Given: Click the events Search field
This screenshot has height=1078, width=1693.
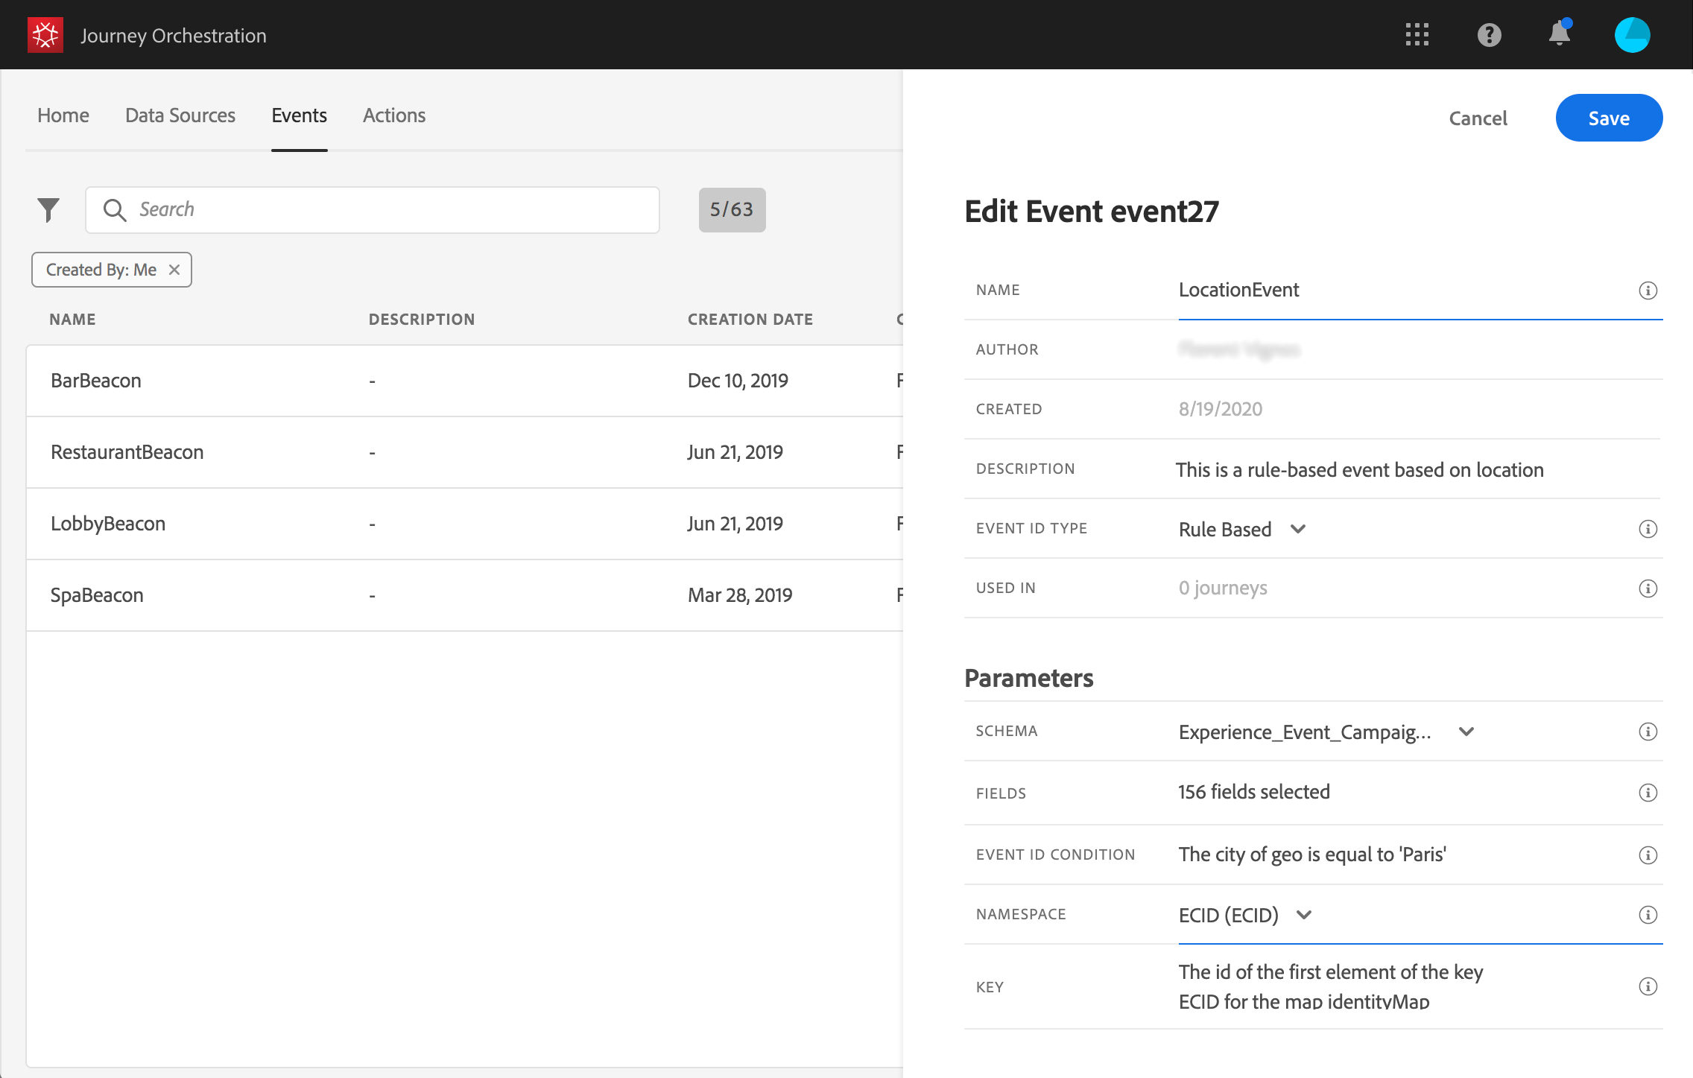Looking at the screenshot, I should click(x=373, y=210).
